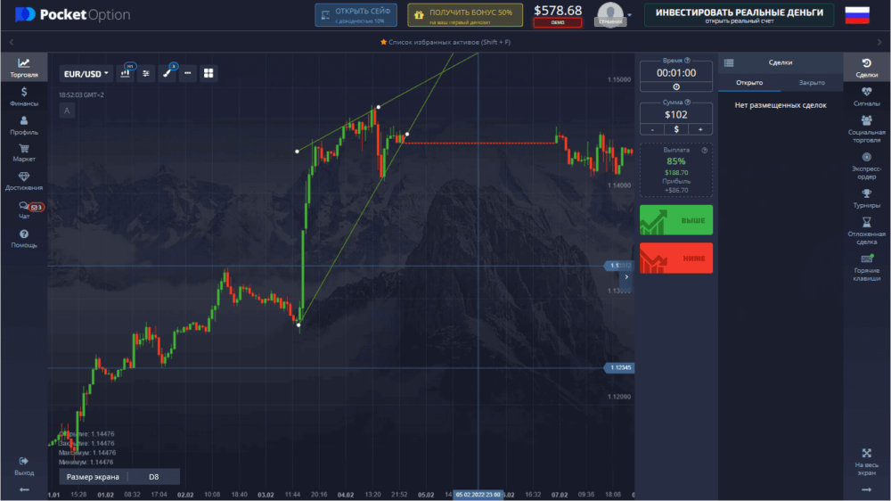Viewport: 891px width, 501px height.
Task: Open Чат in left sidebar
Action: pos(24,210)
